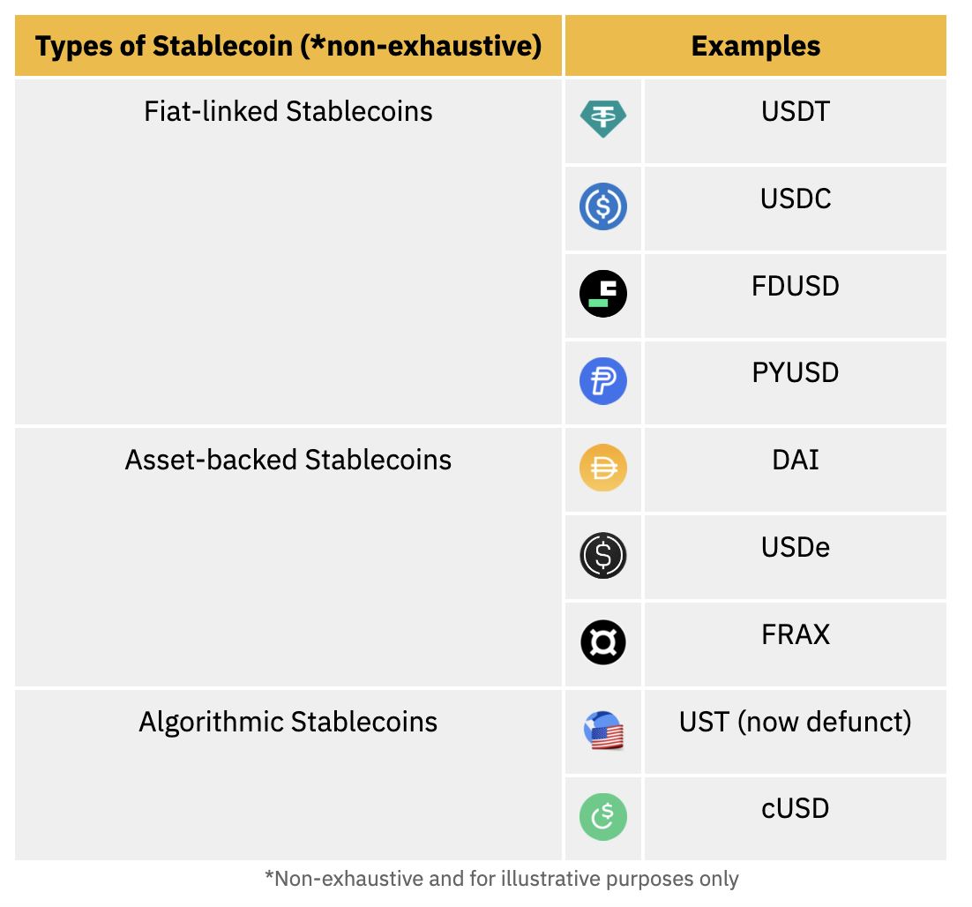Click the UST flag globe icon
Image resolution: width=972 pixels, height=907 pixels.
(603, 731)
